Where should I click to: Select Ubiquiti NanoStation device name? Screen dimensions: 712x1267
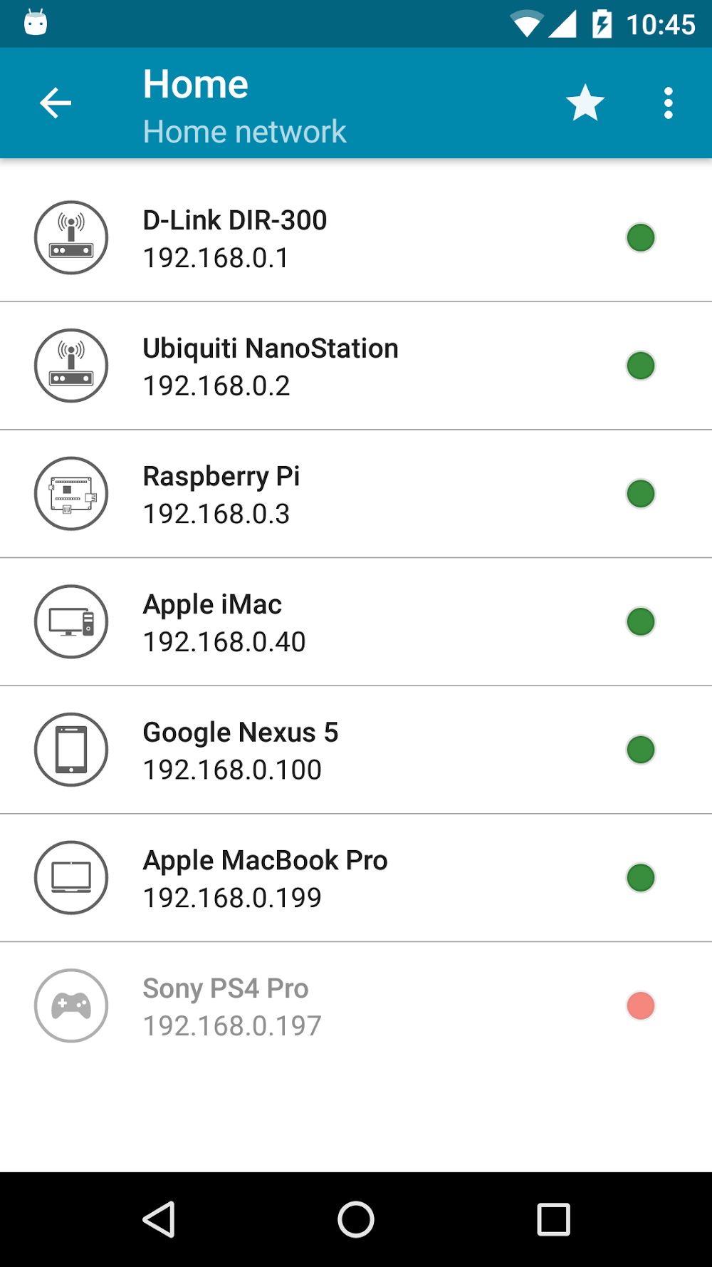pyautogui.click(x=271, y=348)
